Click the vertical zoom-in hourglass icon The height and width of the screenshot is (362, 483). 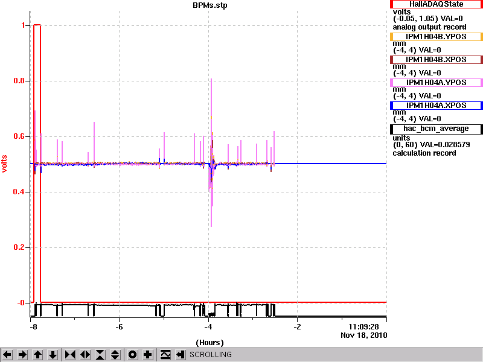pyautogui.click(x=100, y=355)
